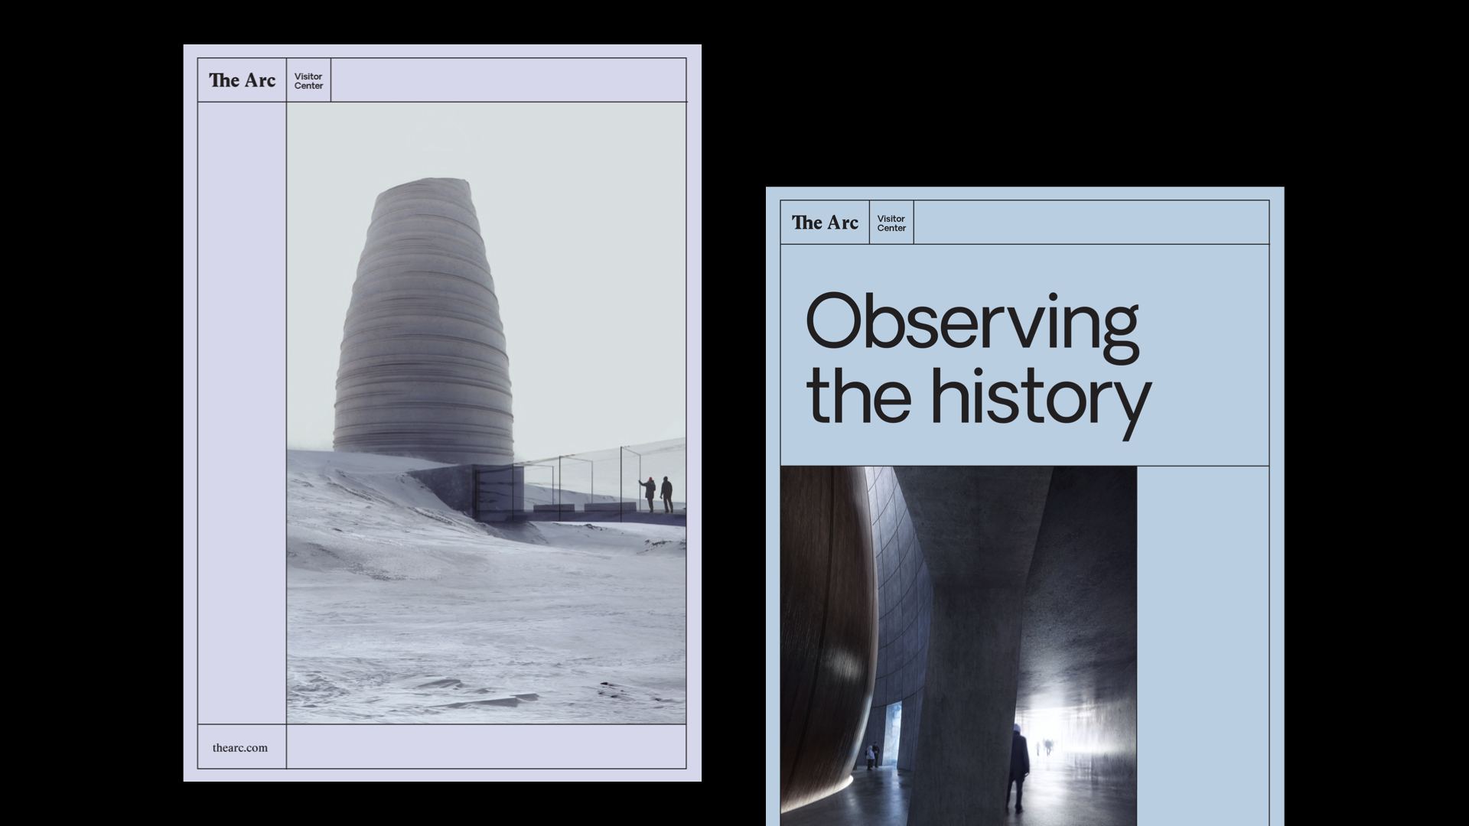Click The Arc logo on blue poster
This screenshot has width=1469, height=826.
coord(825,223)
